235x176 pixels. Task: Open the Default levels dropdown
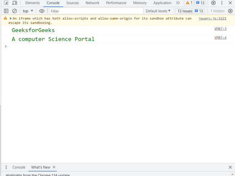click(x=158, y=11)
